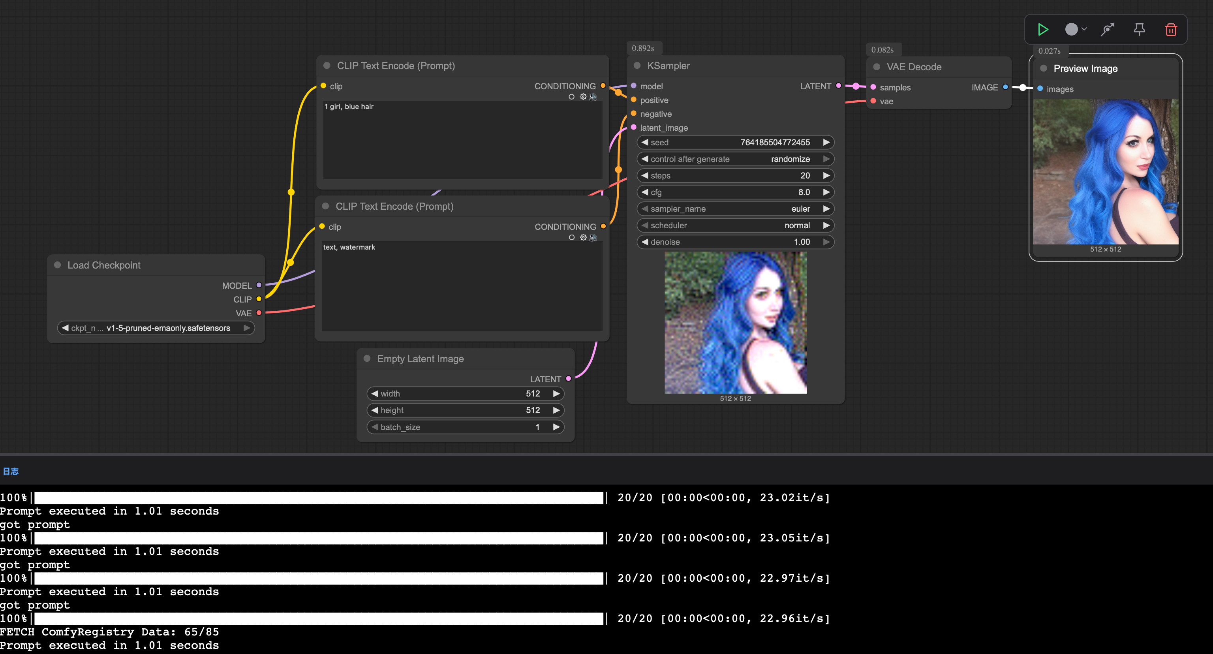Delete the node with red trash icon
The height and width of the screenshot is (654, 1213).
(1171, 30)
